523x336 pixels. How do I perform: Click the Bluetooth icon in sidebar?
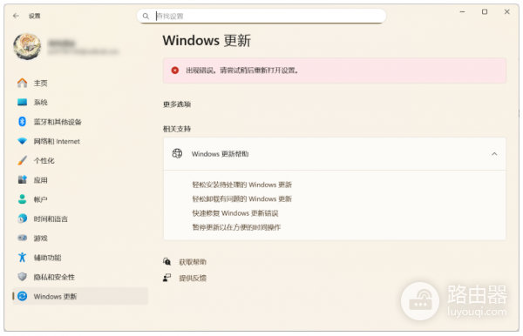(x=23, y=122)
